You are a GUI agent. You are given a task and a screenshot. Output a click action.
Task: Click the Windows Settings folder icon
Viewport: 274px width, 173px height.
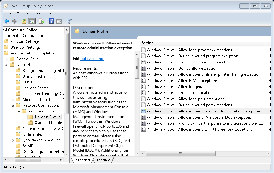6,47
